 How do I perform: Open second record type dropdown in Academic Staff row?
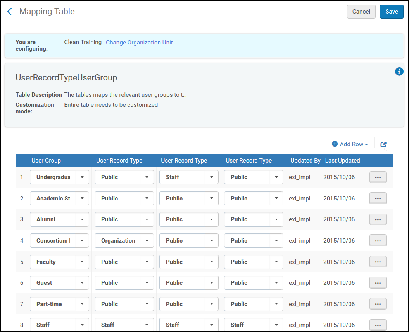coord(189,198)
